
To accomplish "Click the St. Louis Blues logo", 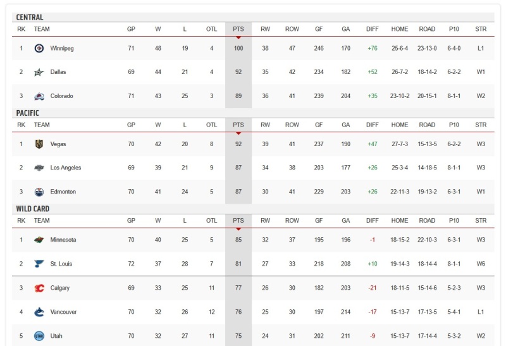I will [x=39, y=264].
